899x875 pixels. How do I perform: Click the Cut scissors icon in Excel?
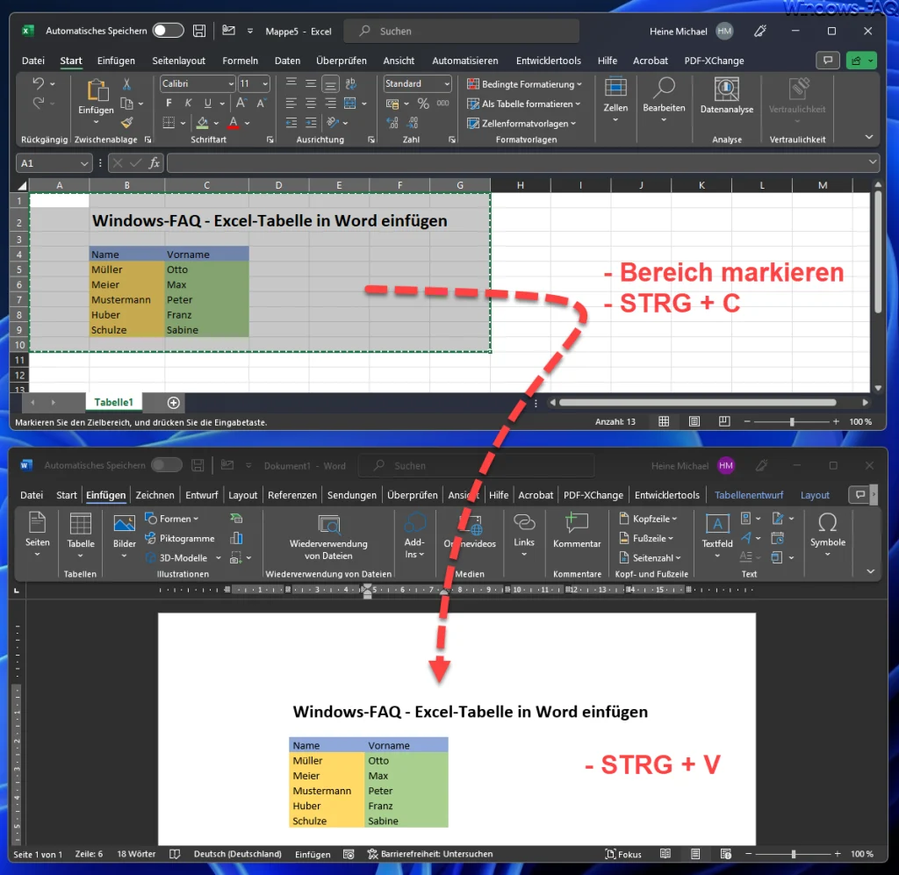click(126, 84)
